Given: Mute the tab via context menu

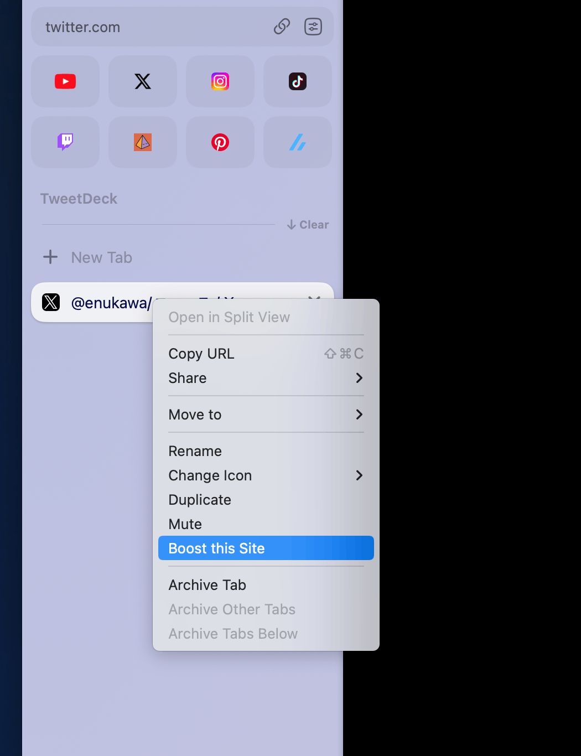Looking at the screenshot, I should point(266,524).
